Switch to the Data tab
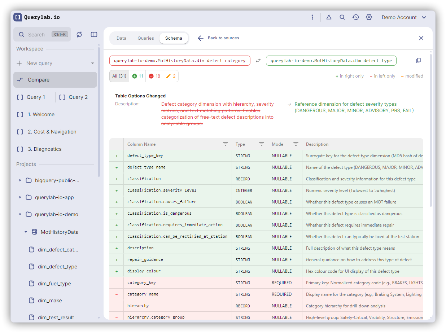The image size is (446, 333). pyautogui.click(x=121, y=38)
